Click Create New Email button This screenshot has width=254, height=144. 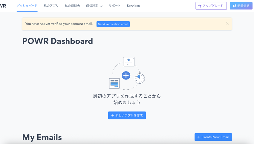(213, 137)
